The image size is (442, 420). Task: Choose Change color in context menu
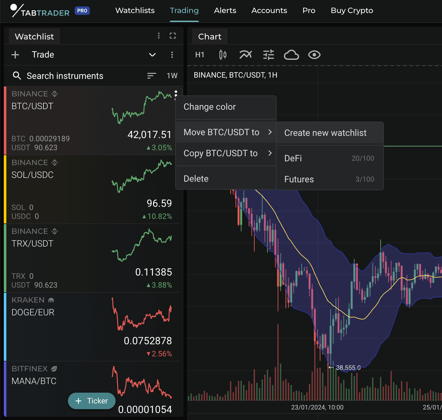pos(226,107)
